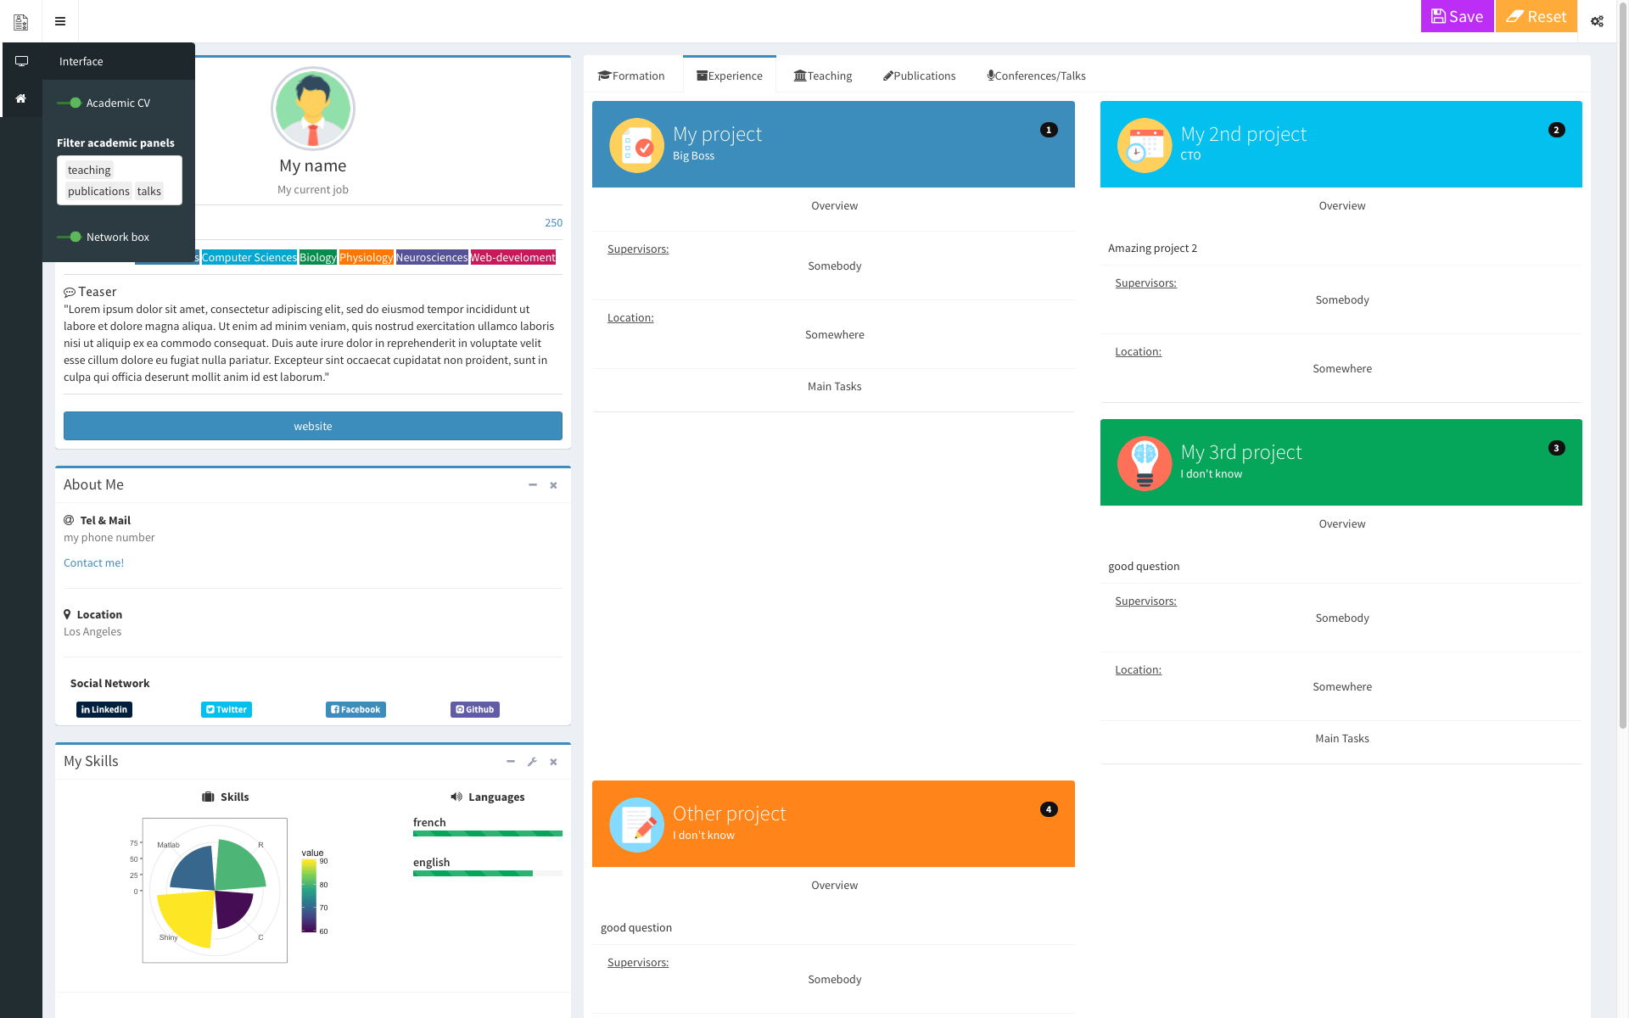
Task: Click badge number 4 on Other project
Action: [x=1049, y=809]
